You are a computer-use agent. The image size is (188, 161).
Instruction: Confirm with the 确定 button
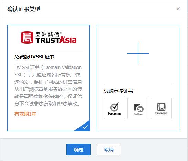(x=79, y=150)
